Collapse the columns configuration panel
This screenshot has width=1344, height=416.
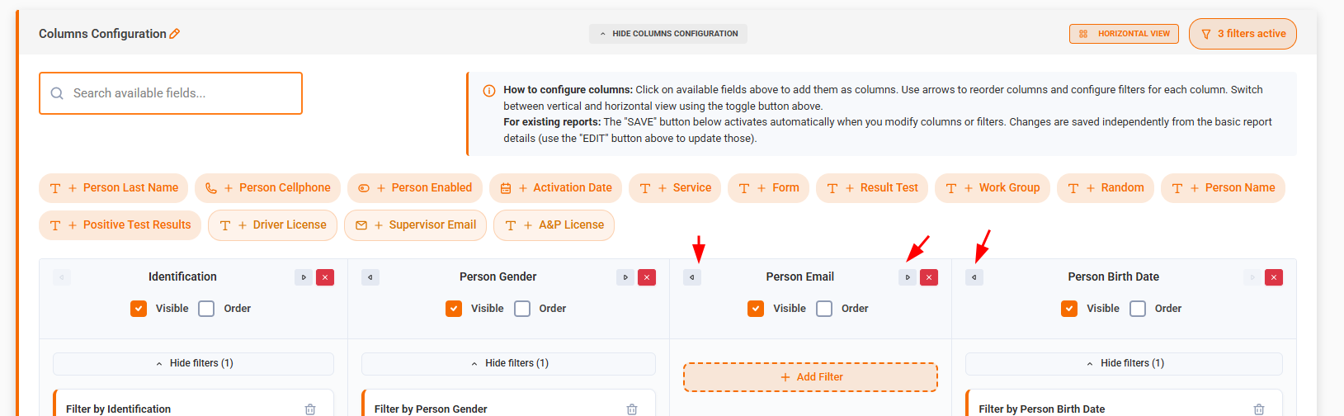pos(668,34)
